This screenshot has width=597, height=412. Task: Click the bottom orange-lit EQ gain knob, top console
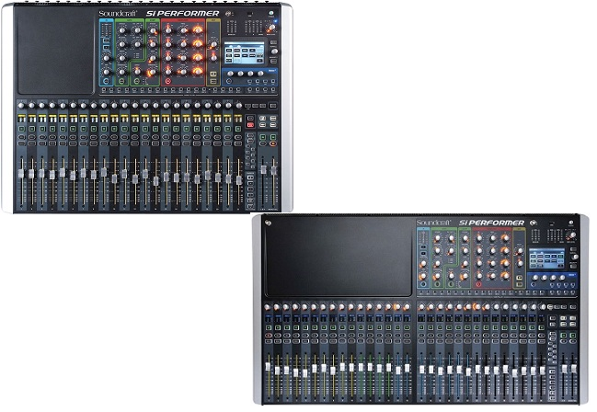tap(198, 71)
